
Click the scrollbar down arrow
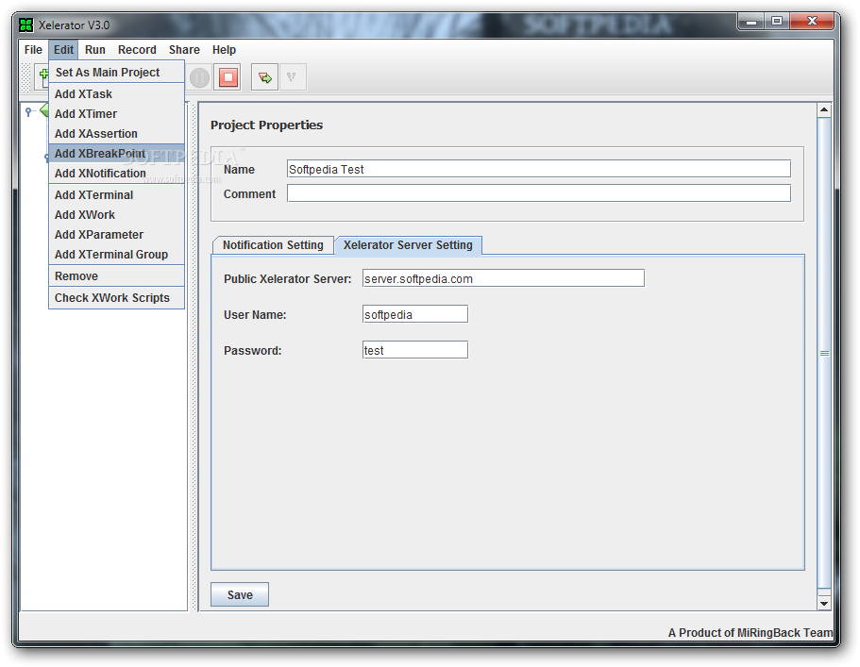(824, 604)
